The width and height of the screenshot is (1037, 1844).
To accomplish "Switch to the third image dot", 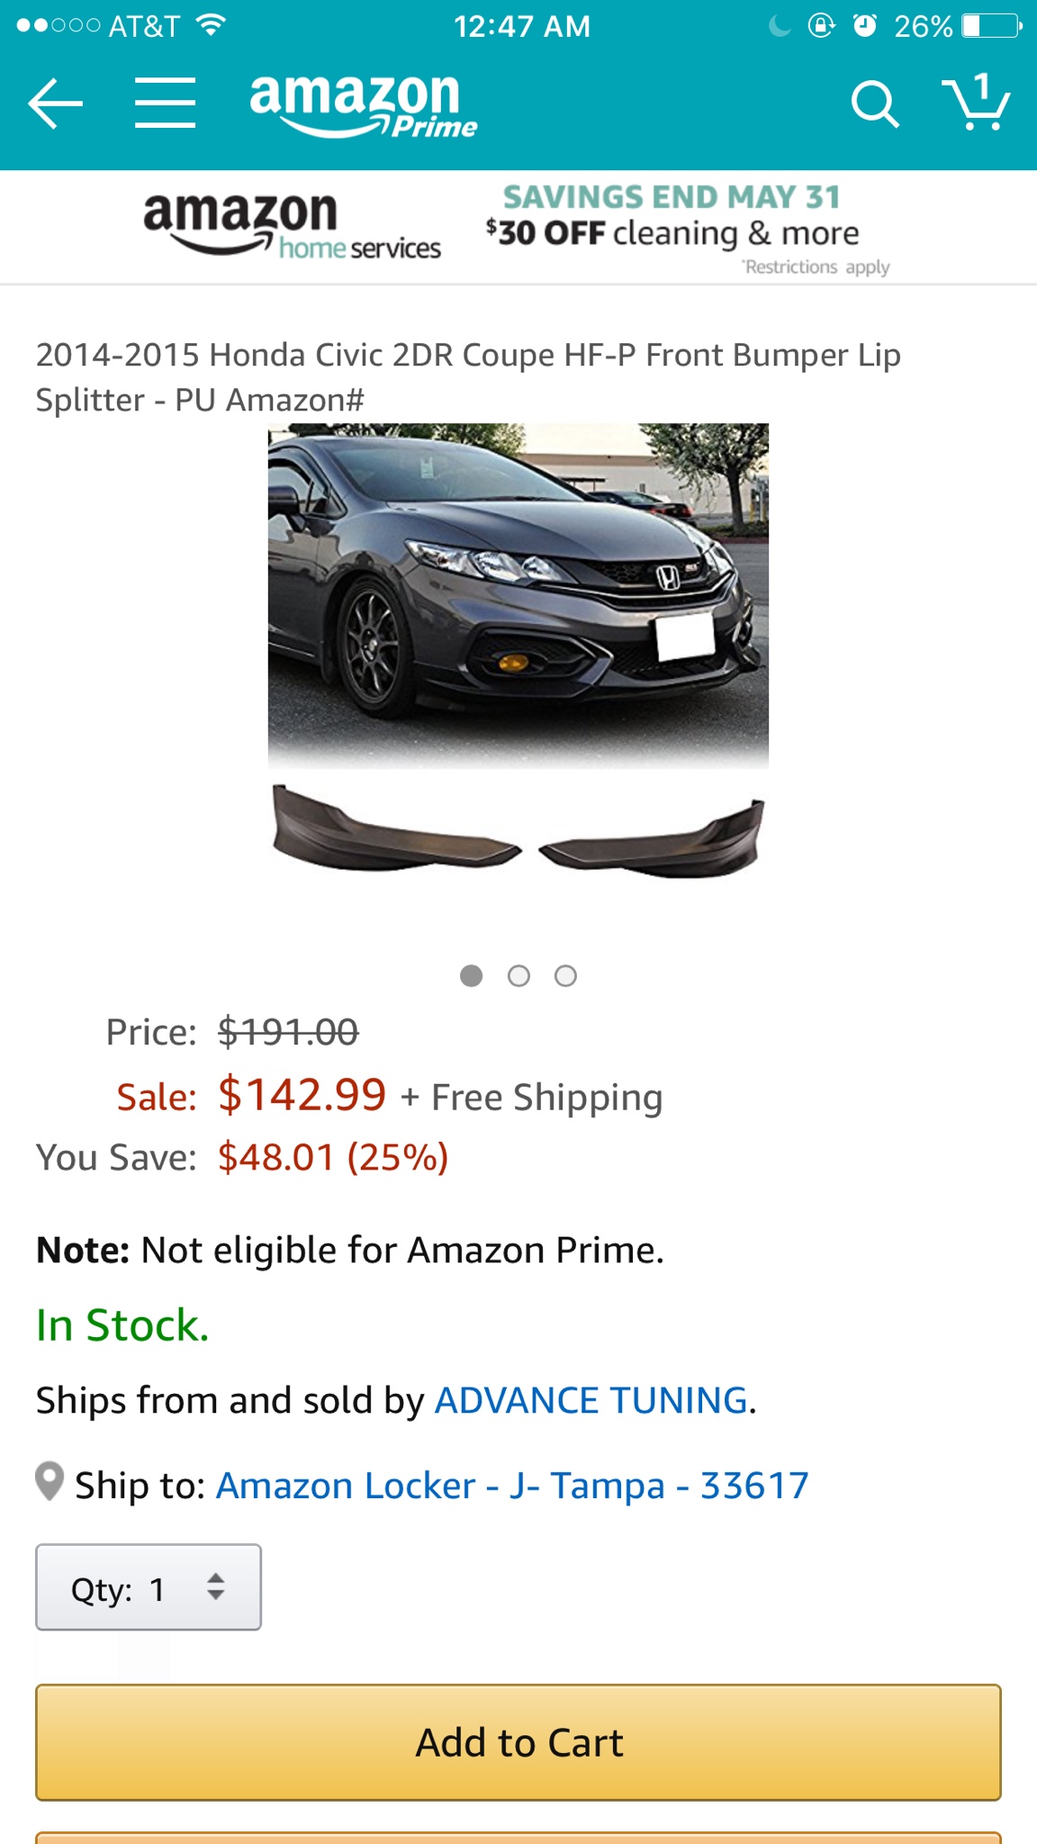I will [x=565, y=976].
